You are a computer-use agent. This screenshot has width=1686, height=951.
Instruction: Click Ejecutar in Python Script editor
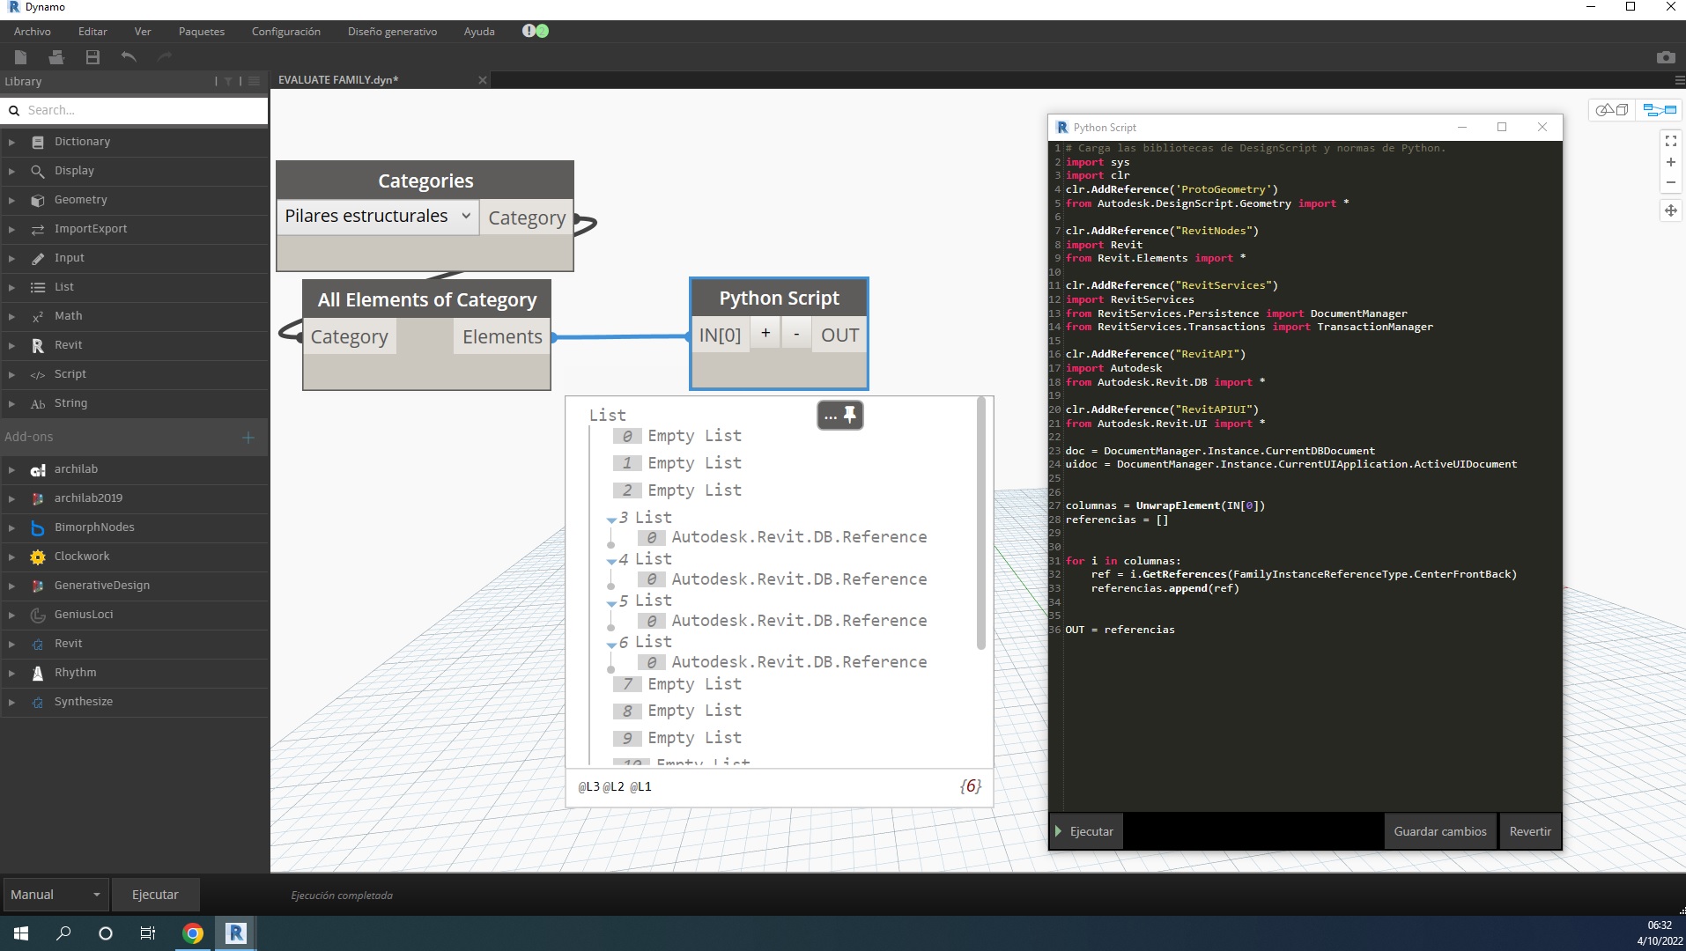click(1085, 831)
